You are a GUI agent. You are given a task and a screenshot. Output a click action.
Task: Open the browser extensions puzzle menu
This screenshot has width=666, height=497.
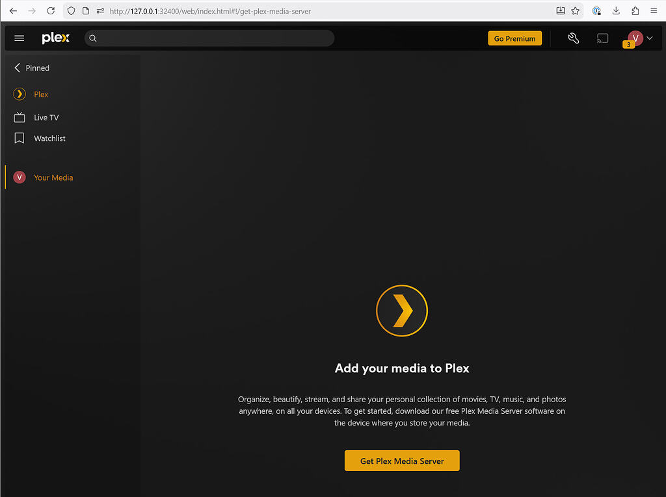click(x=634, y=10)
